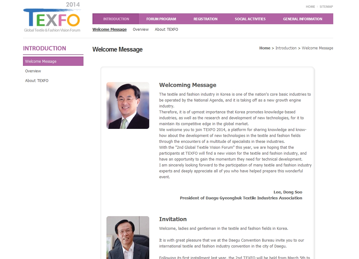Open the Overview submenu link under the navigation bar
359x259 pixels.
[141, 29]
